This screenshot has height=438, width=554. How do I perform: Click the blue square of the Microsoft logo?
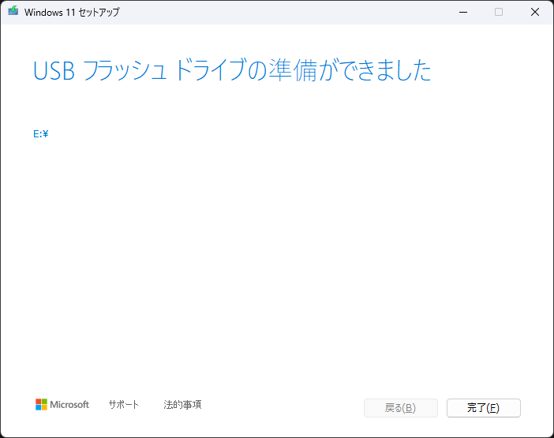click(39, 408)
